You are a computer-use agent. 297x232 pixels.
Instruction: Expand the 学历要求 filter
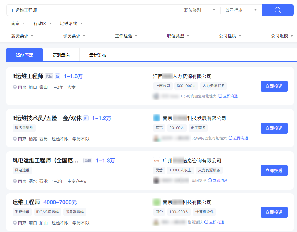[x=74, y=36]
